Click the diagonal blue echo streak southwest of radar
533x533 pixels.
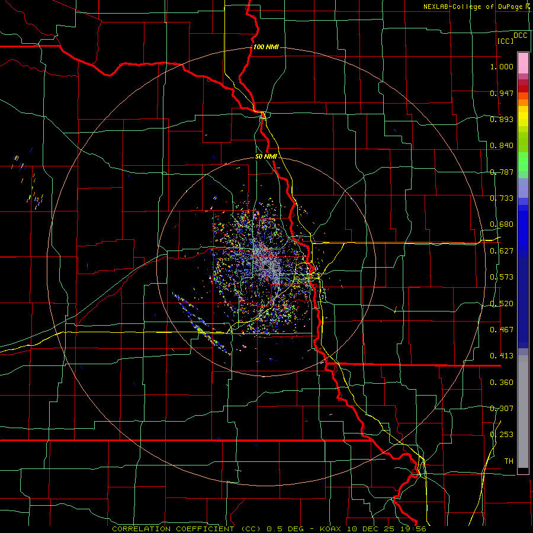tap(202, 324)
